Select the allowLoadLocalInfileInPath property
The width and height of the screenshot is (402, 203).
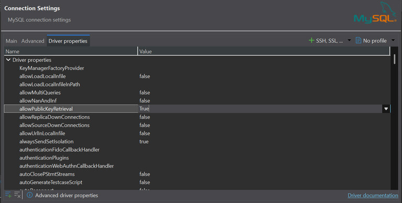tap(50, 84)
